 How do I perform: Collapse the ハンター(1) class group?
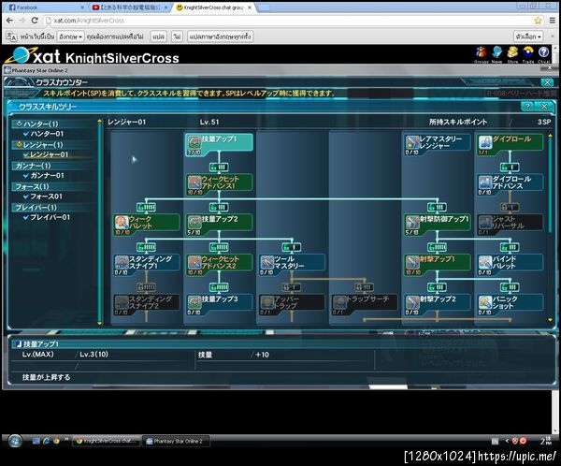pos(53,124)
